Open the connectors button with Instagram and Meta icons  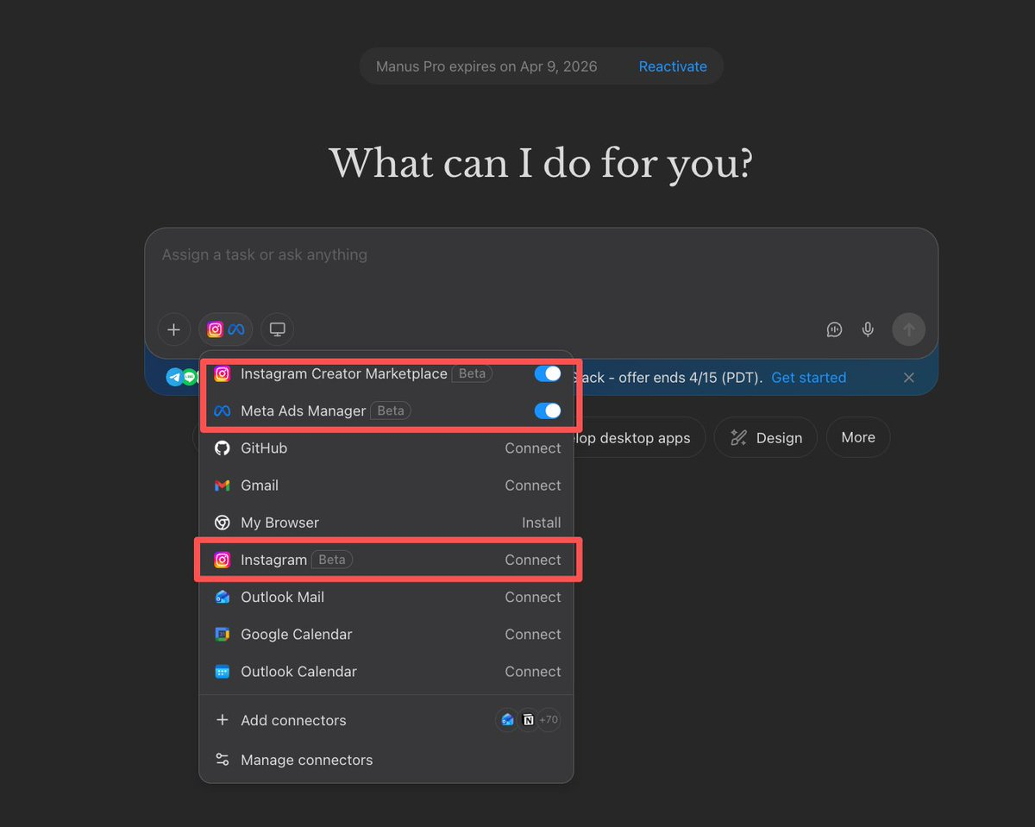(x=225, y=329)
